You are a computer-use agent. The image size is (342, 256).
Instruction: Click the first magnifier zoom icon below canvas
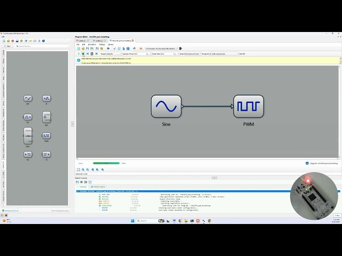pos(83,170)
